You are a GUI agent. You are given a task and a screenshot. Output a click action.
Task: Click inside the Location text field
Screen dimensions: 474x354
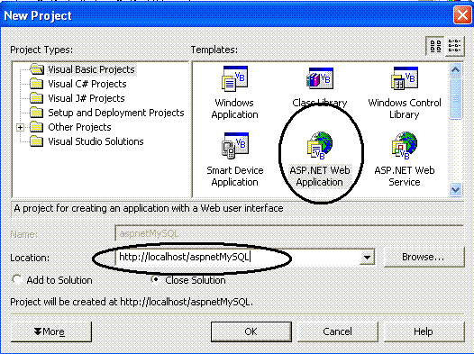click(x=237, y=258)
